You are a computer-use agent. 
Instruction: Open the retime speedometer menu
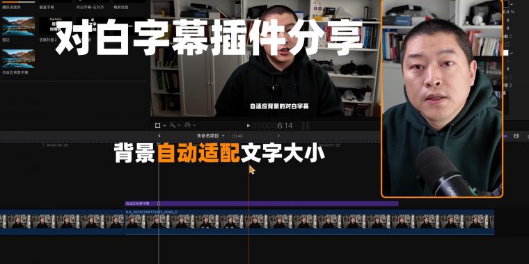[x=188, y=125]
